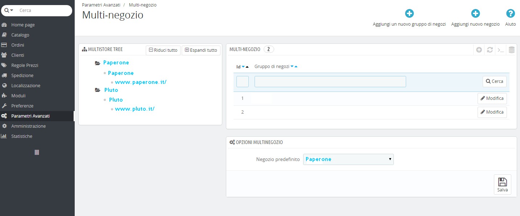Select the Pluto group in tree
This screenshot has width=520, height=216.
tap(111, 90)
